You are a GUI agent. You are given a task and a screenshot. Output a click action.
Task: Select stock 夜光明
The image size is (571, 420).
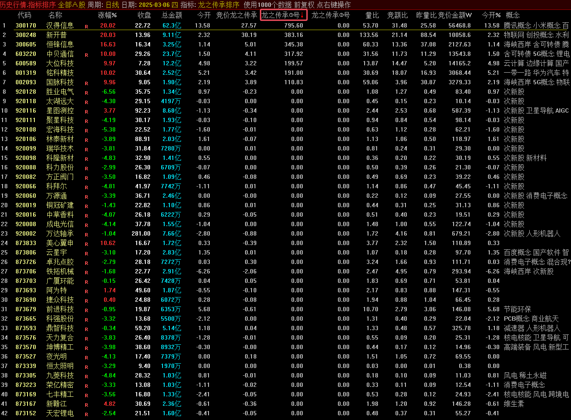[x=56, y=356]
